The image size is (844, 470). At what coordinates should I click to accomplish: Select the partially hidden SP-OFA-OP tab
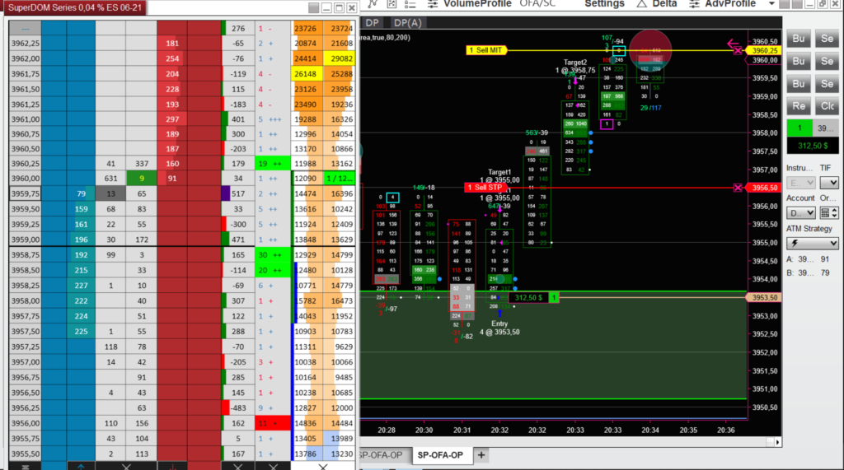click(x=380, y=455)
